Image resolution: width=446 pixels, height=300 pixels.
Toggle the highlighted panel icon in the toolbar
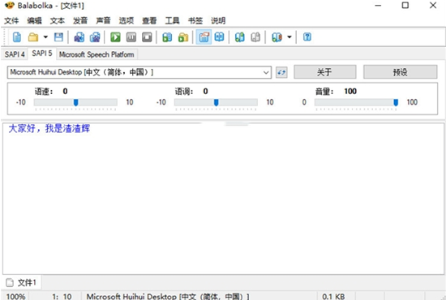204,37
